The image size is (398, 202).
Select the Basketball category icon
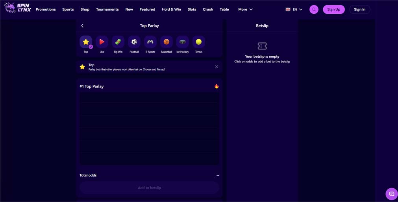[x=167, y=42]
